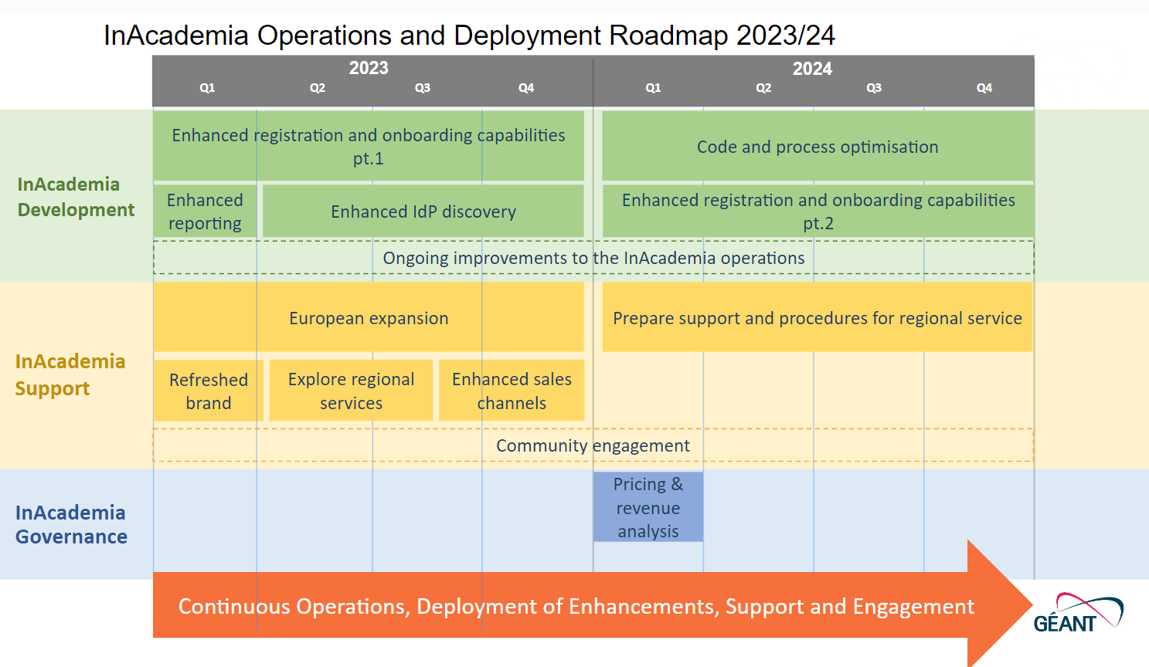Click Prepare support and procedures block
Image resolution: width=1149 pixels, height=667 pixels.
pos(817,318)
